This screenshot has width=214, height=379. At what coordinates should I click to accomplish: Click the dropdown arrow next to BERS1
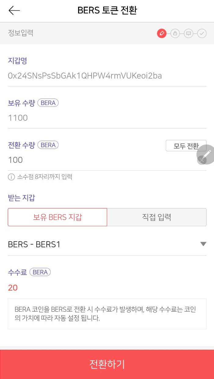click(203, 244)
